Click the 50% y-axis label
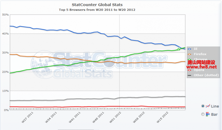The width and height of the screenshot is (222, 130). (5, 15)
